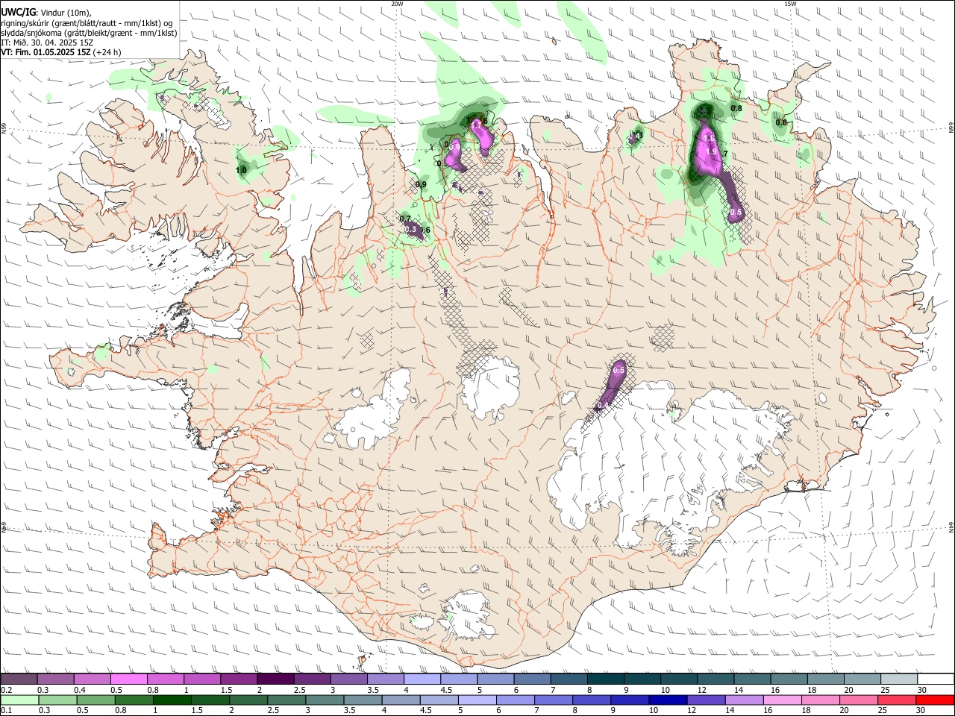Select the pale grey snow scale swatch at 25
Image resolution: width=955 pixels, height=716 pixels.
coord(898,679)
